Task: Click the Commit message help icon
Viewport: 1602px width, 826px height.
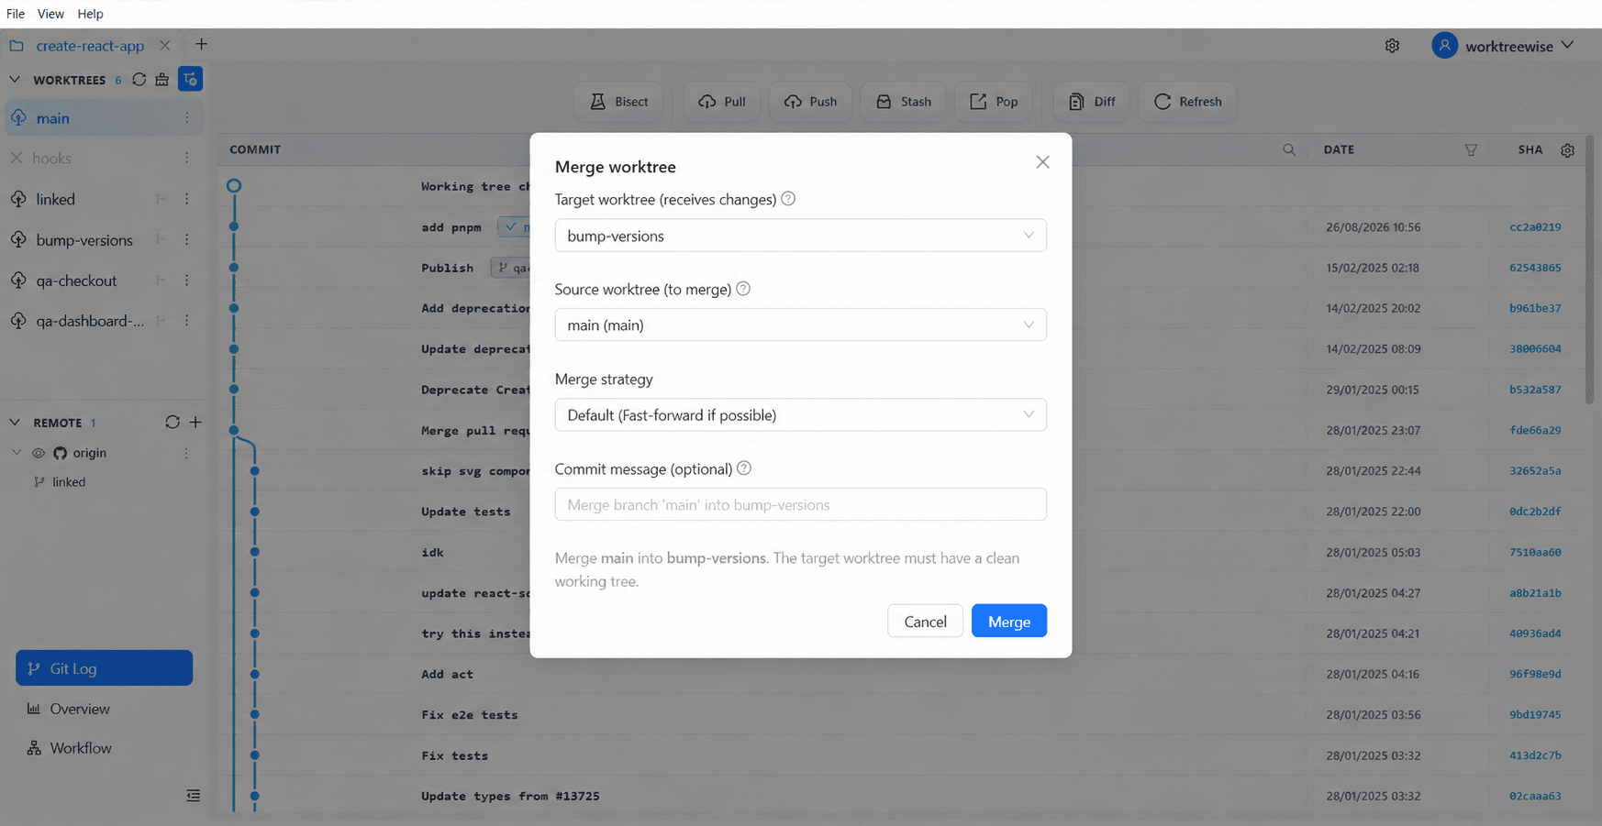Action: click(x=744, y=468)
